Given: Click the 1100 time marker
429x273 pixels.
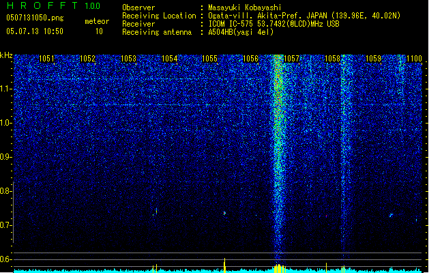Looking at the screenshot, I should (x=414, y=59).
